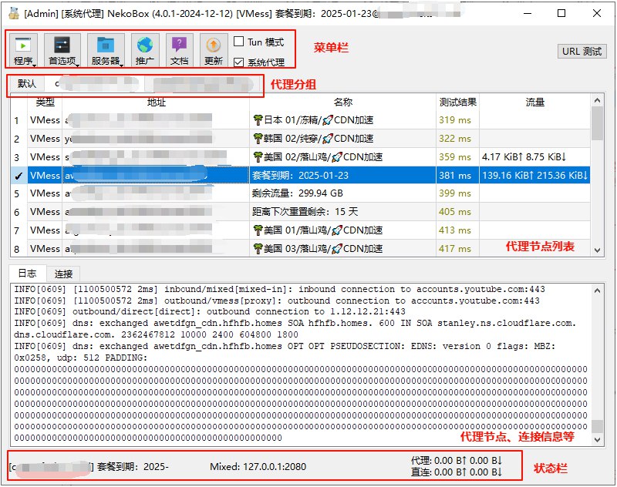Image resolution: width=617 pixels, height=487 pixels.
Task: Open the dropdown arrow under 程序
Action: [34, 63]
